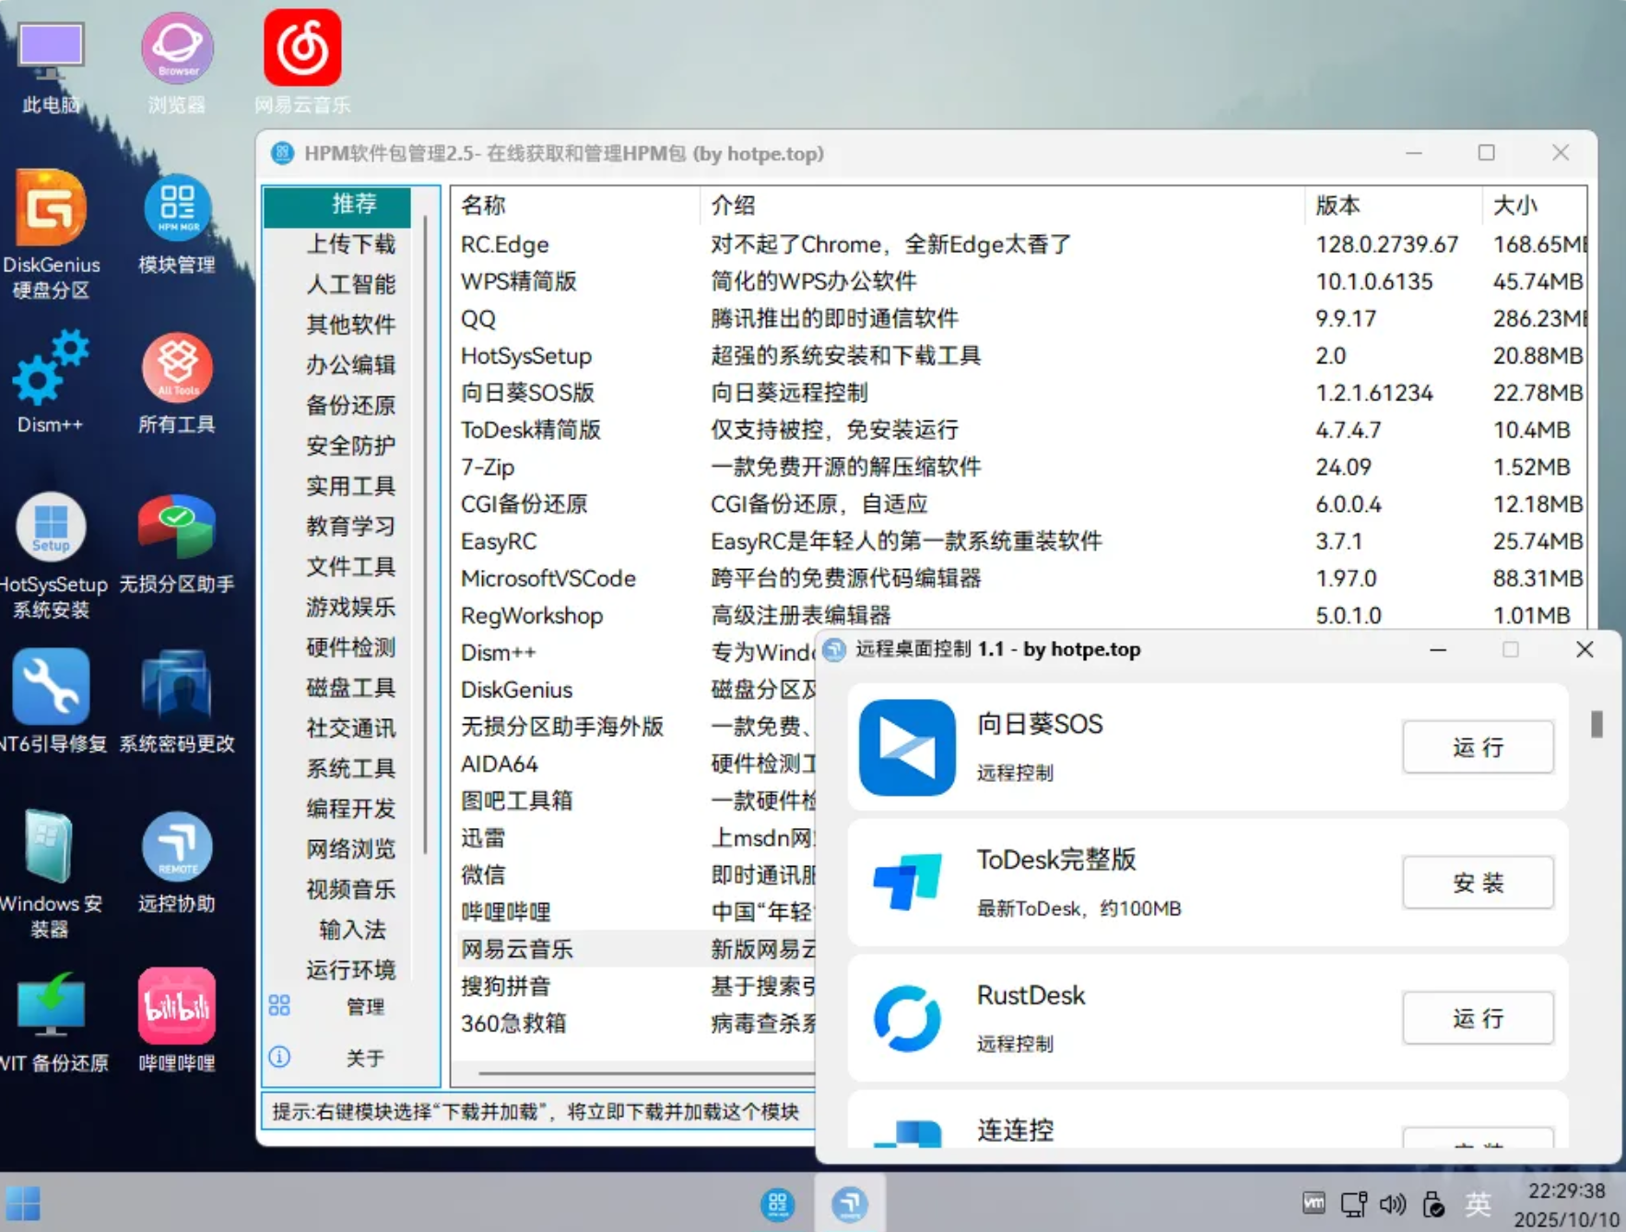
Task: Click 安装 for ToDesk完整版
Action: (x=1477, y=883)
